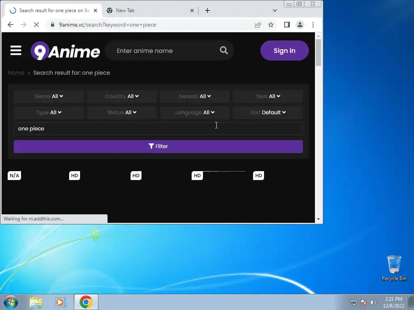
Task: Expand the Language filter dropdown
Action: click(x=194, y=112)
